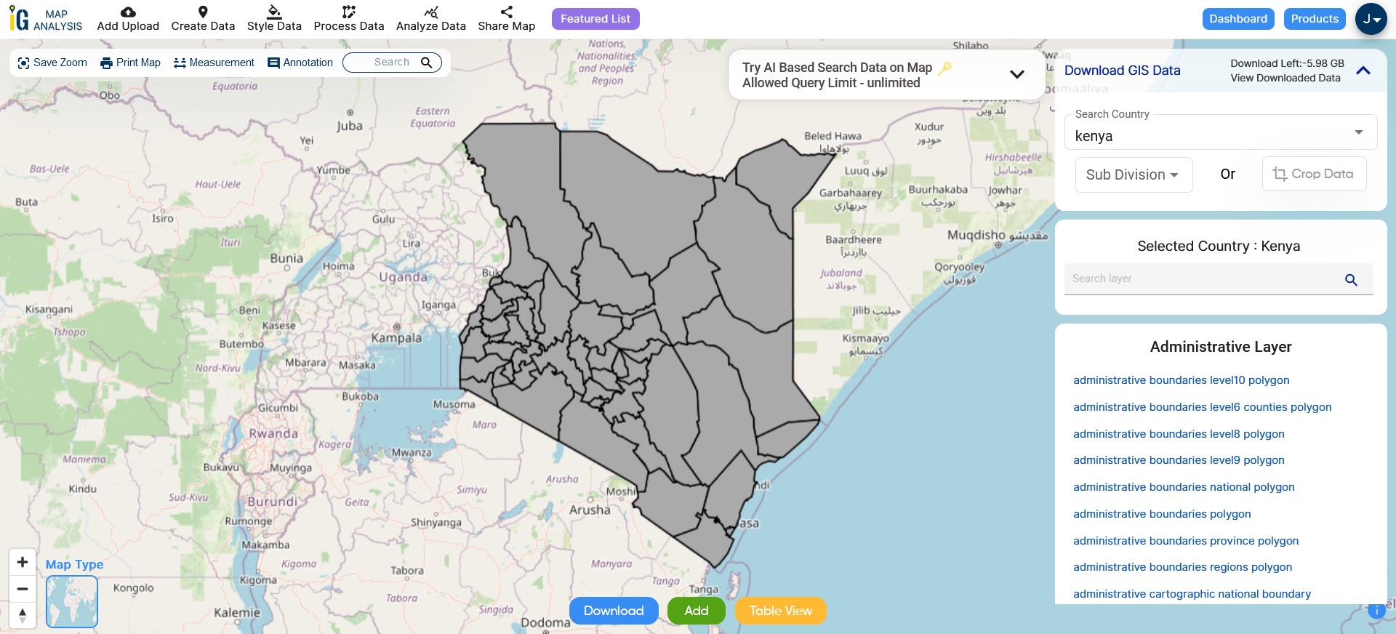Select administrative boundaries level8 polygon layer
This screenshot has height=634, width=1396.
coord(1179,434)
